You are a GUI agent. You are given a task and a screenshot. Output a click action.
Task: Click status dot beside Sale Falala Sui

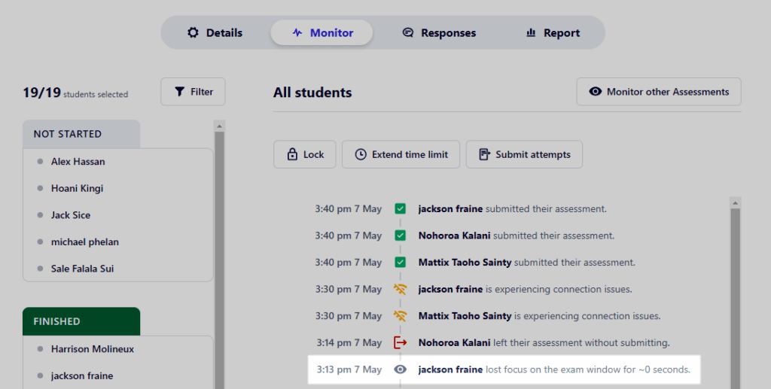[41, 269]
